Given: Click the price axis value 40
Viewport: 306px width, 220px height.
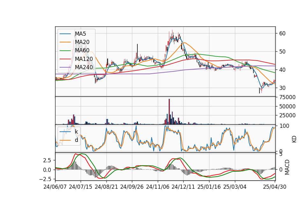Looking at the screenshot, I should [282, 70].
